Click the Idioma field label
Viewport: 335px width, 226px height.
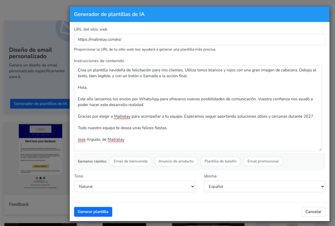coord(210,176)
